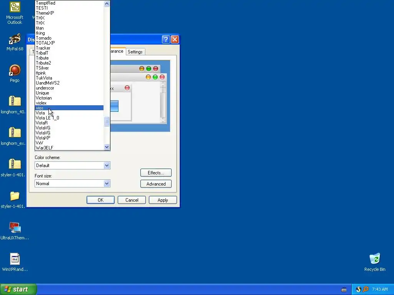The image size is (394, 295).
Task: Select the Recycle Bin icon
Action: pyautogui.click(x=375, y=262)
